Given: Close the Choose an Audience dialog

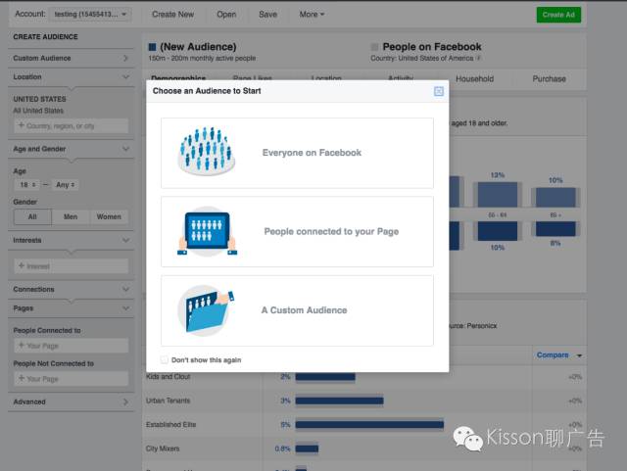Looking at the screenshot, I should coord(439,91).
